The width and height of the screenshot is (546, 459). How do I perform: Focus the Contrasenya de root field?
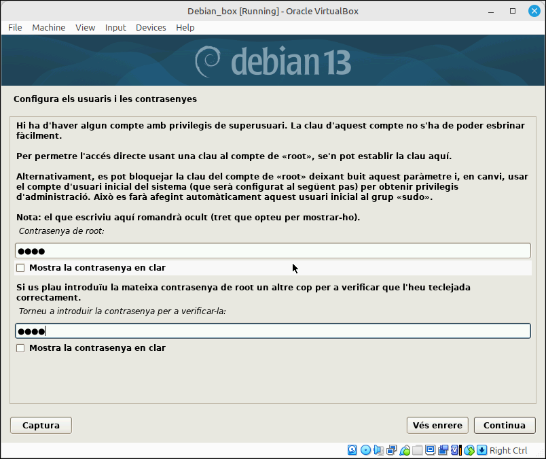tap(273, 251)
